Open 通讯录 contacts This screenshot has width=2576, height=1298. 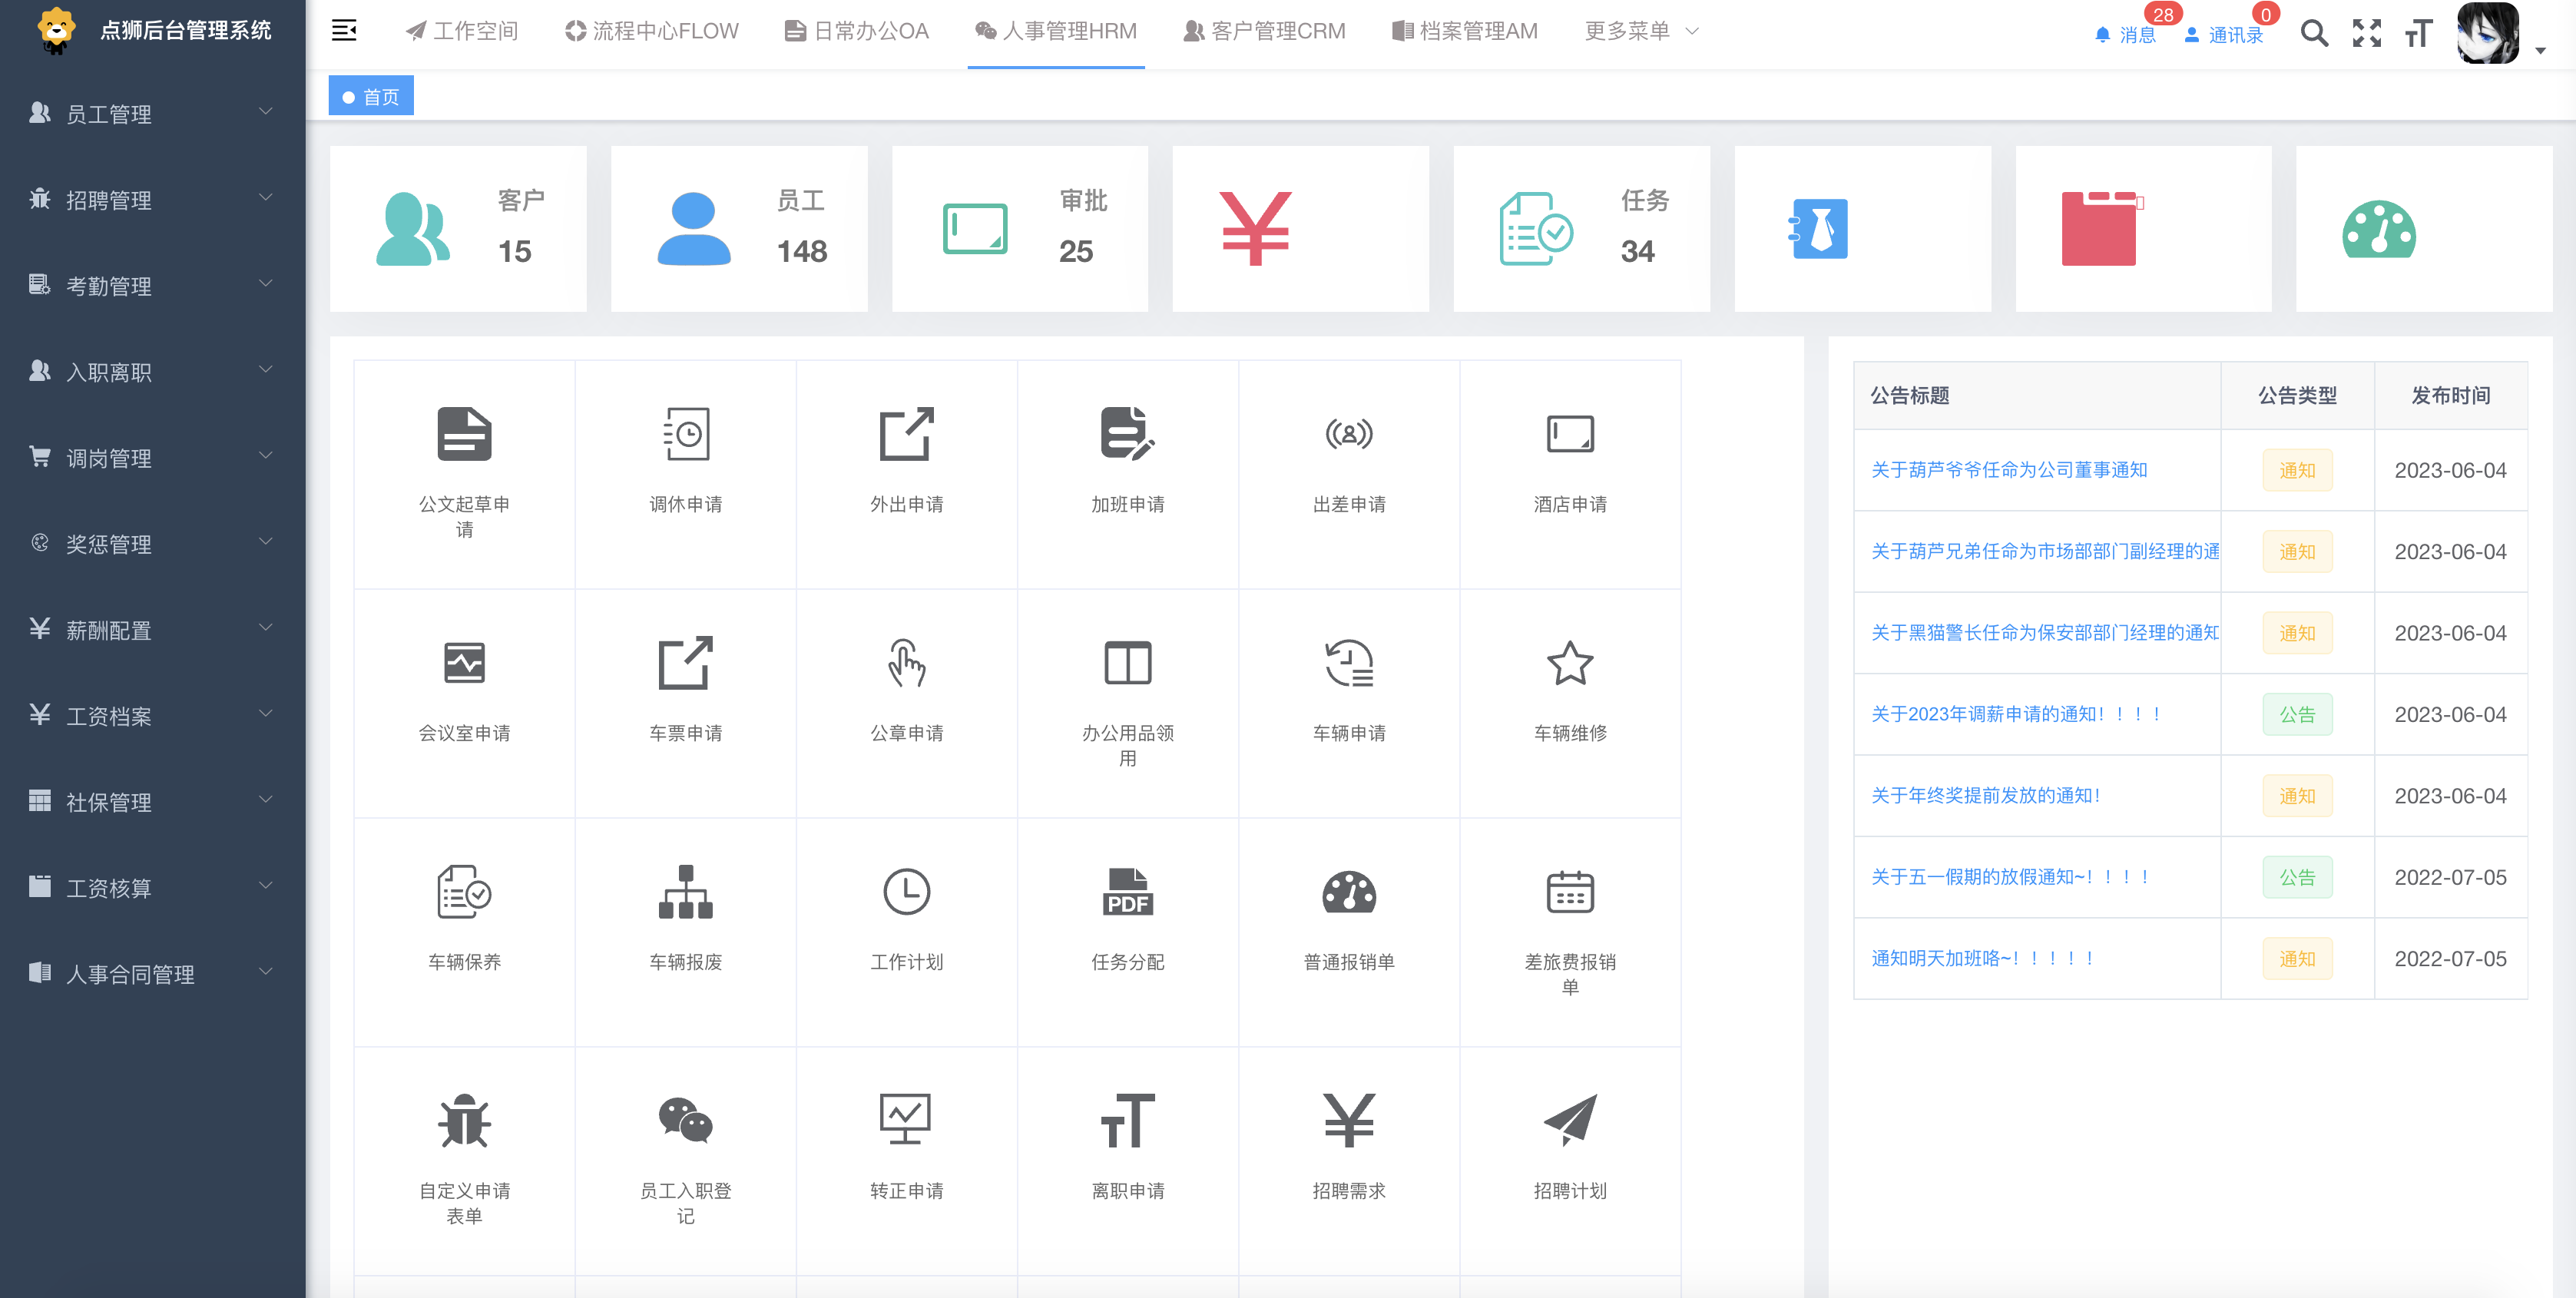pos(2224,35)
